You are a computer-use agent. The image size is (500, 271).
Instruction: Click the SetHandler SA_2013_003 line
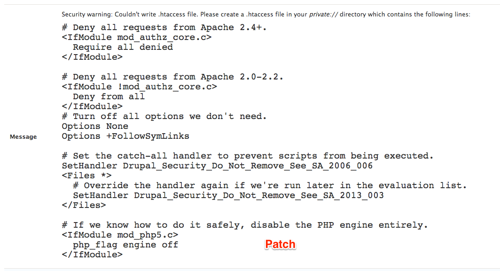[x=228, y=195]
